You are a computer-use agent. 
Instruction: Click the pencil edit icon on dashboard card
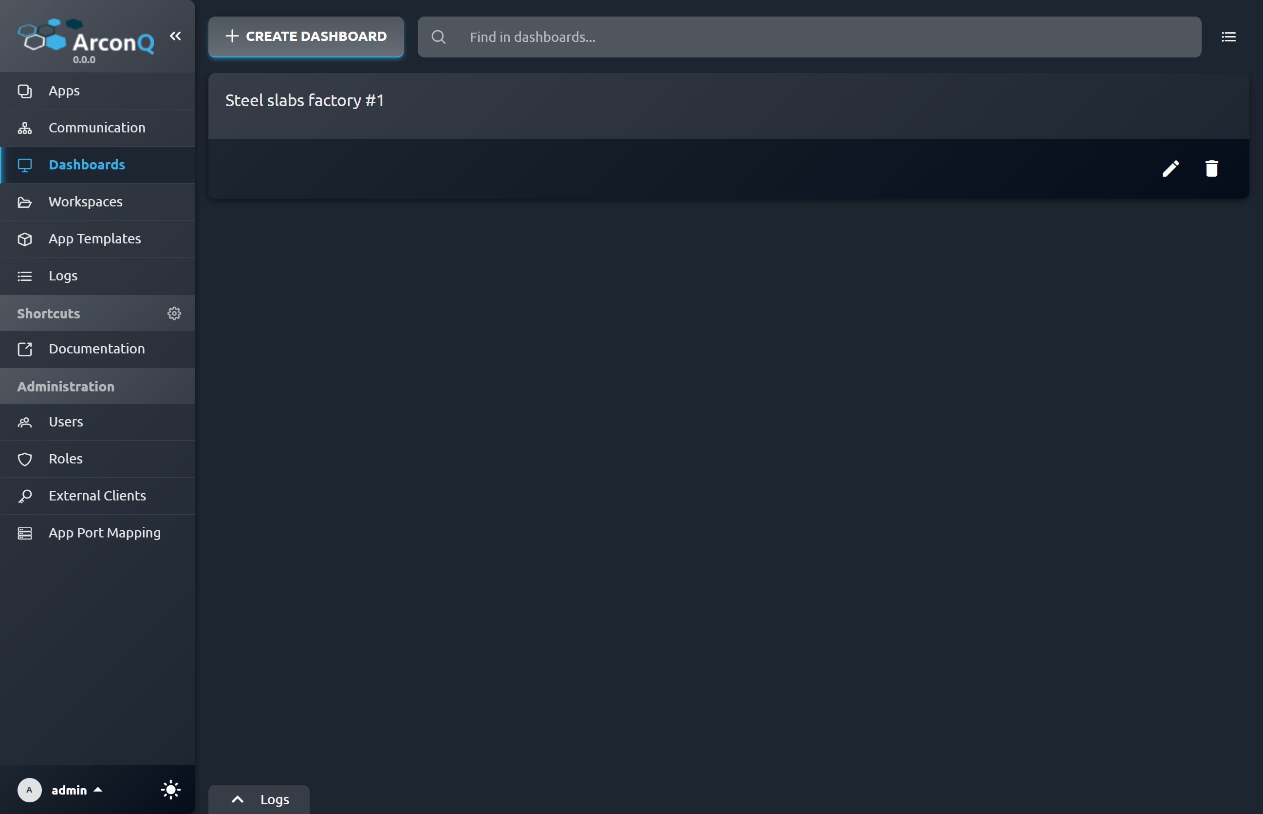pyautogui.click(x=1170, y=168)
